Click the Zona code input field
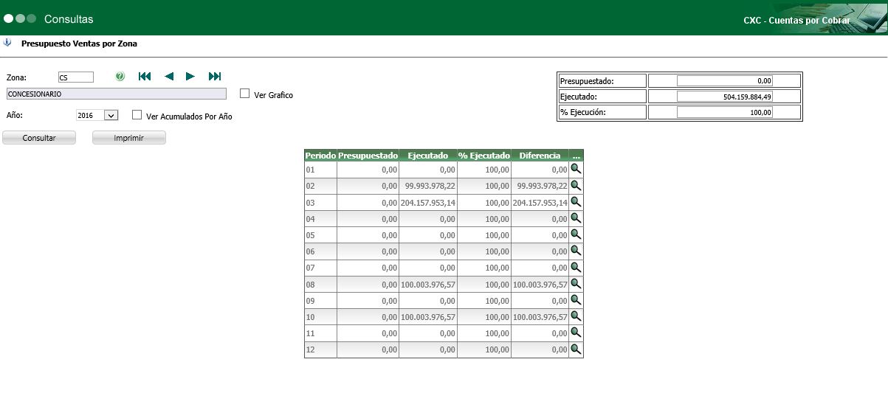This screenshot has width=888, height=393. click(76, 77)
